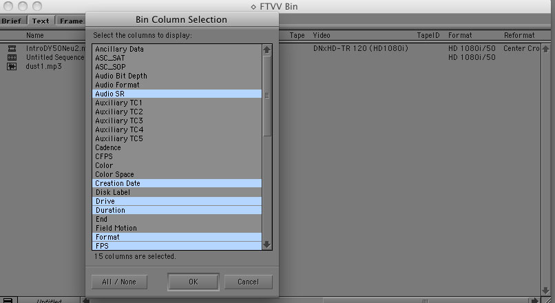This screenshot has height=303, width=555.
Task: Click the IntroDV50Neu2 master clip icon
Action: [x=12, y=49]
